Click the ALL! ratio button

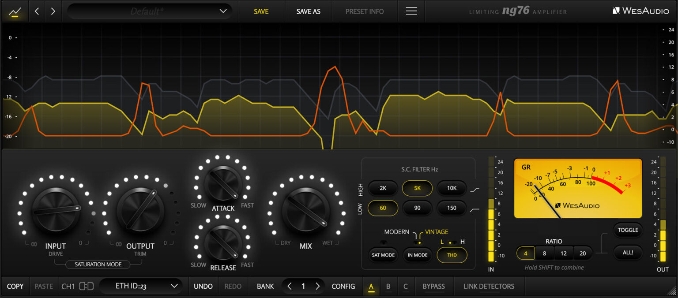pos(628,253)
